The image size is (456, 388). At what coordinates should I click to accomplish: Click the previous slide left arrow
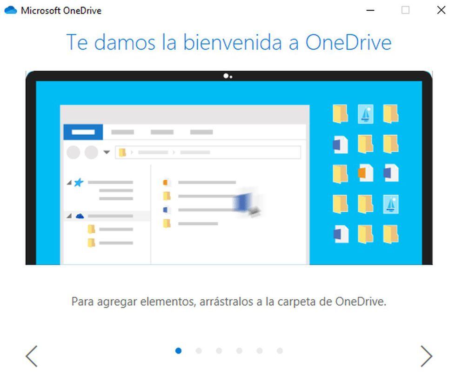(31, 356)
